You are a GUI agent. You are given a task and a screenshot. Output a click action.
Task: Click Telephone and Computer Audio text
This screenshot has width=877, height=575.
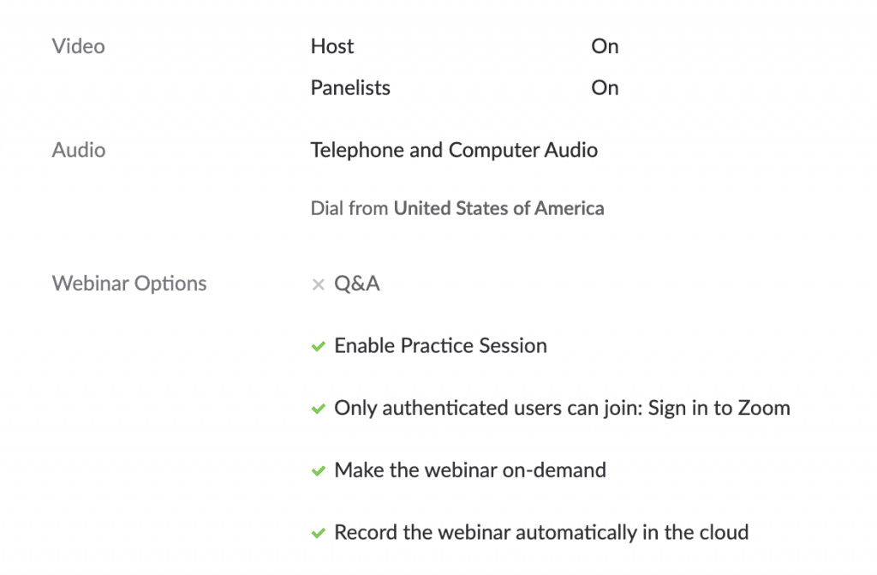[x=454, y=150]
